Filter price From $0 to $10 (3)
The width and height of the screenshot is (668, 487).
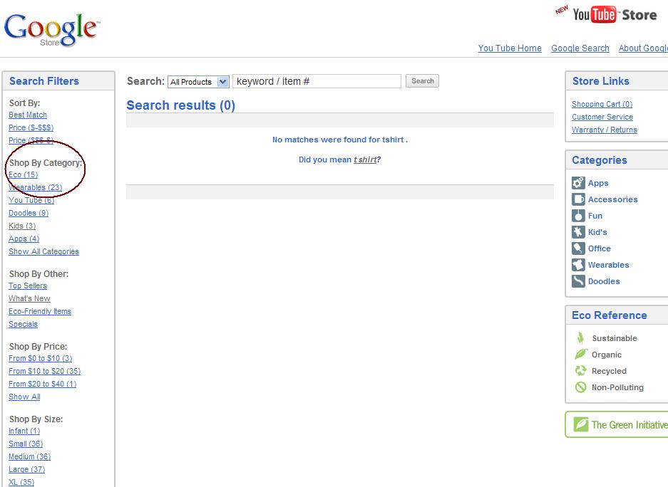41,359
